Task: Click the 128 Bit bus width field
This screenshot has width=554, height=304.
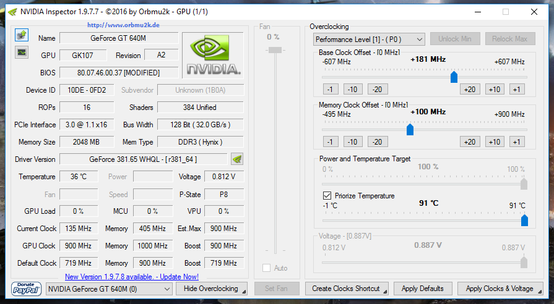Action: (201, 124)
